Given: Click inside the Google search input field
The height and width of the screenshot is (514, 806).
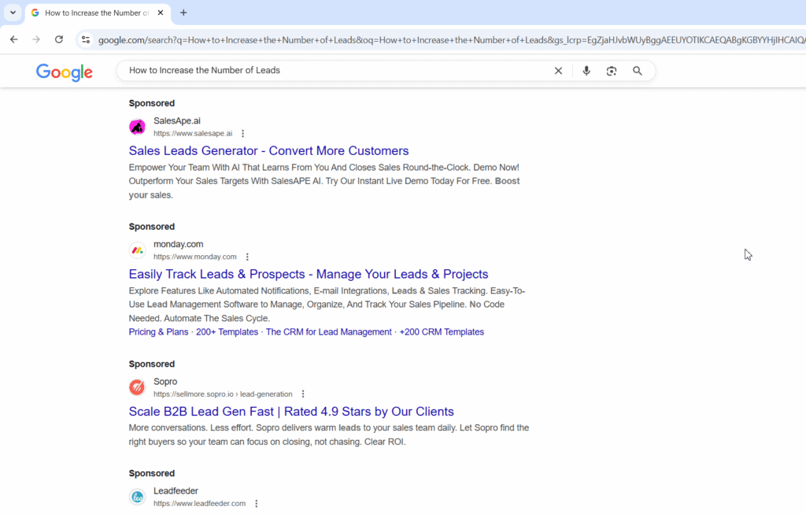Looking at the screenshot, I should click(331, 71).
